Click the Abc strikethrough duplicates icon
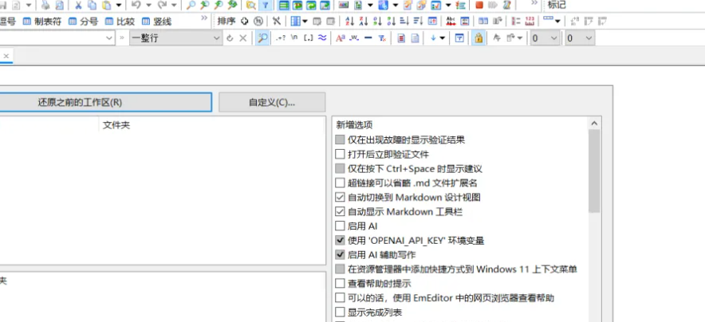Image resolution: width=705 pixels, height=322 pixels. tap(451, 21)
